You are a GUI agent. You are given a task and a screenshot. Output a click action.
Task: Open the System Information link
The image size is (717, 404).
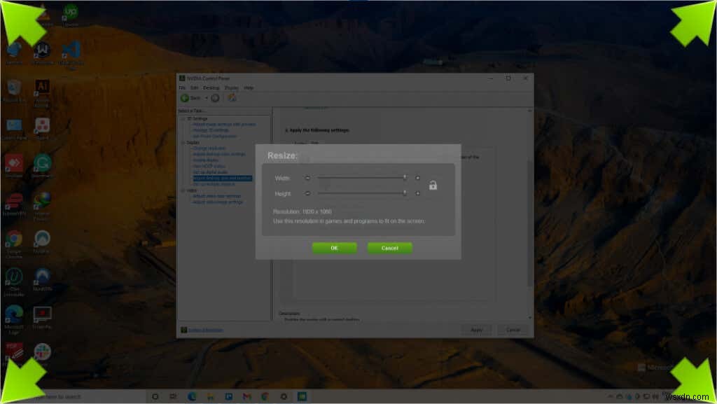[207, 330]
